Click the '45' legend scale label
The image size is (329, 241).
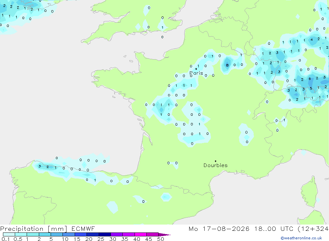coord(149,239)
